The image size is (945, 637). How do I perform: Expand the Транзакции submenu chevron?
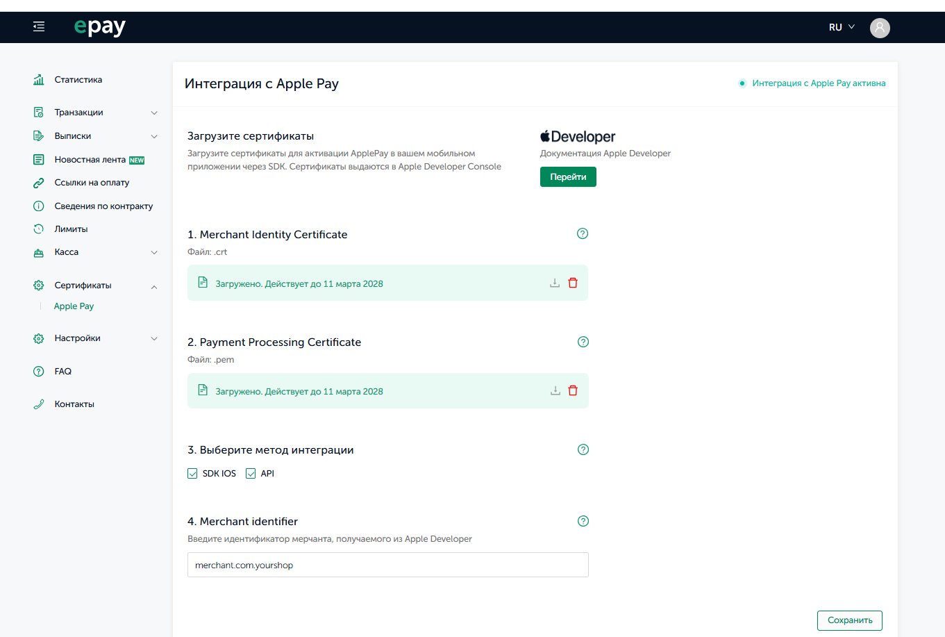coord(154,113)
